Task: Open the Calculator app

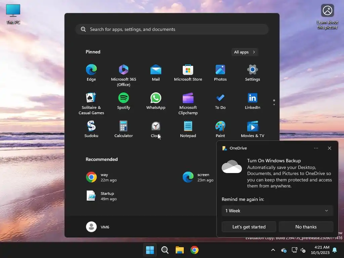Action: (124, 129)
